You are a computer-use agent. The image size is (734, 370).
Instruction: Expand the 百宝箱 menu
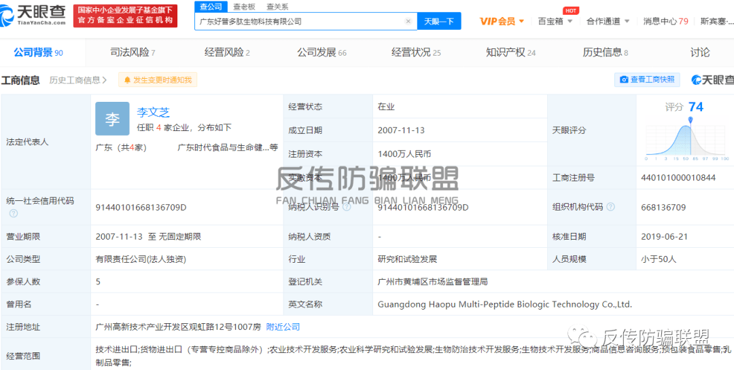pyautogui.click(x=555, y=21)
